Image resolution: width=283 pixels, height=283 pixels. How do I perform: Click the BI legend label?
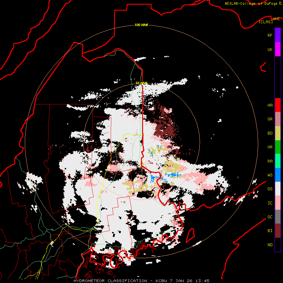tap(270, 231)
